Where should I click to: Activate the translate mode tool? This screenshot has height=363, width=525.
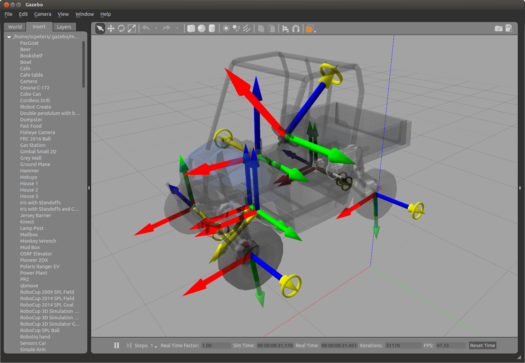coord(111,29)
